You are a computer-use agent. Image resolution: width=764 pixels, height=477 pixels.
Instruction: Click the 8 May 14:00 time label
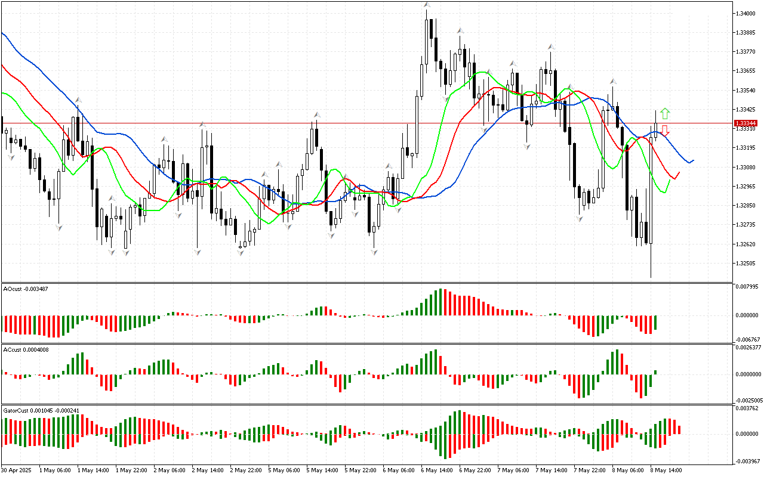667,470
